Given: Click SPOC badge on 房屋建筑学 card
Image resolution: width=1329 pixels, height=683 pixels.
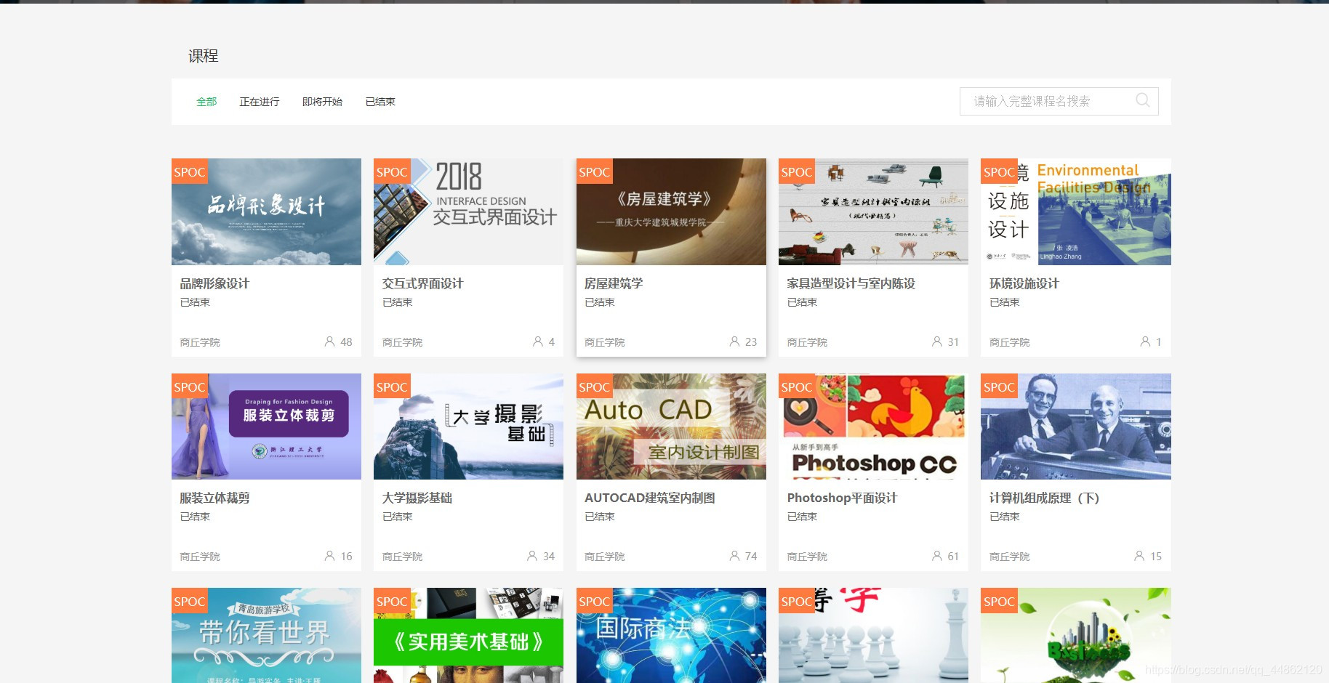Looking at the screenshot, I should (x=595, y=171).
